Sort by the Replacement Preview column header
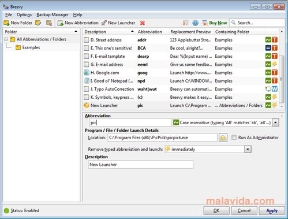Image resolution: width=288 pixels, height=219 pixels. tap(190, 32)
